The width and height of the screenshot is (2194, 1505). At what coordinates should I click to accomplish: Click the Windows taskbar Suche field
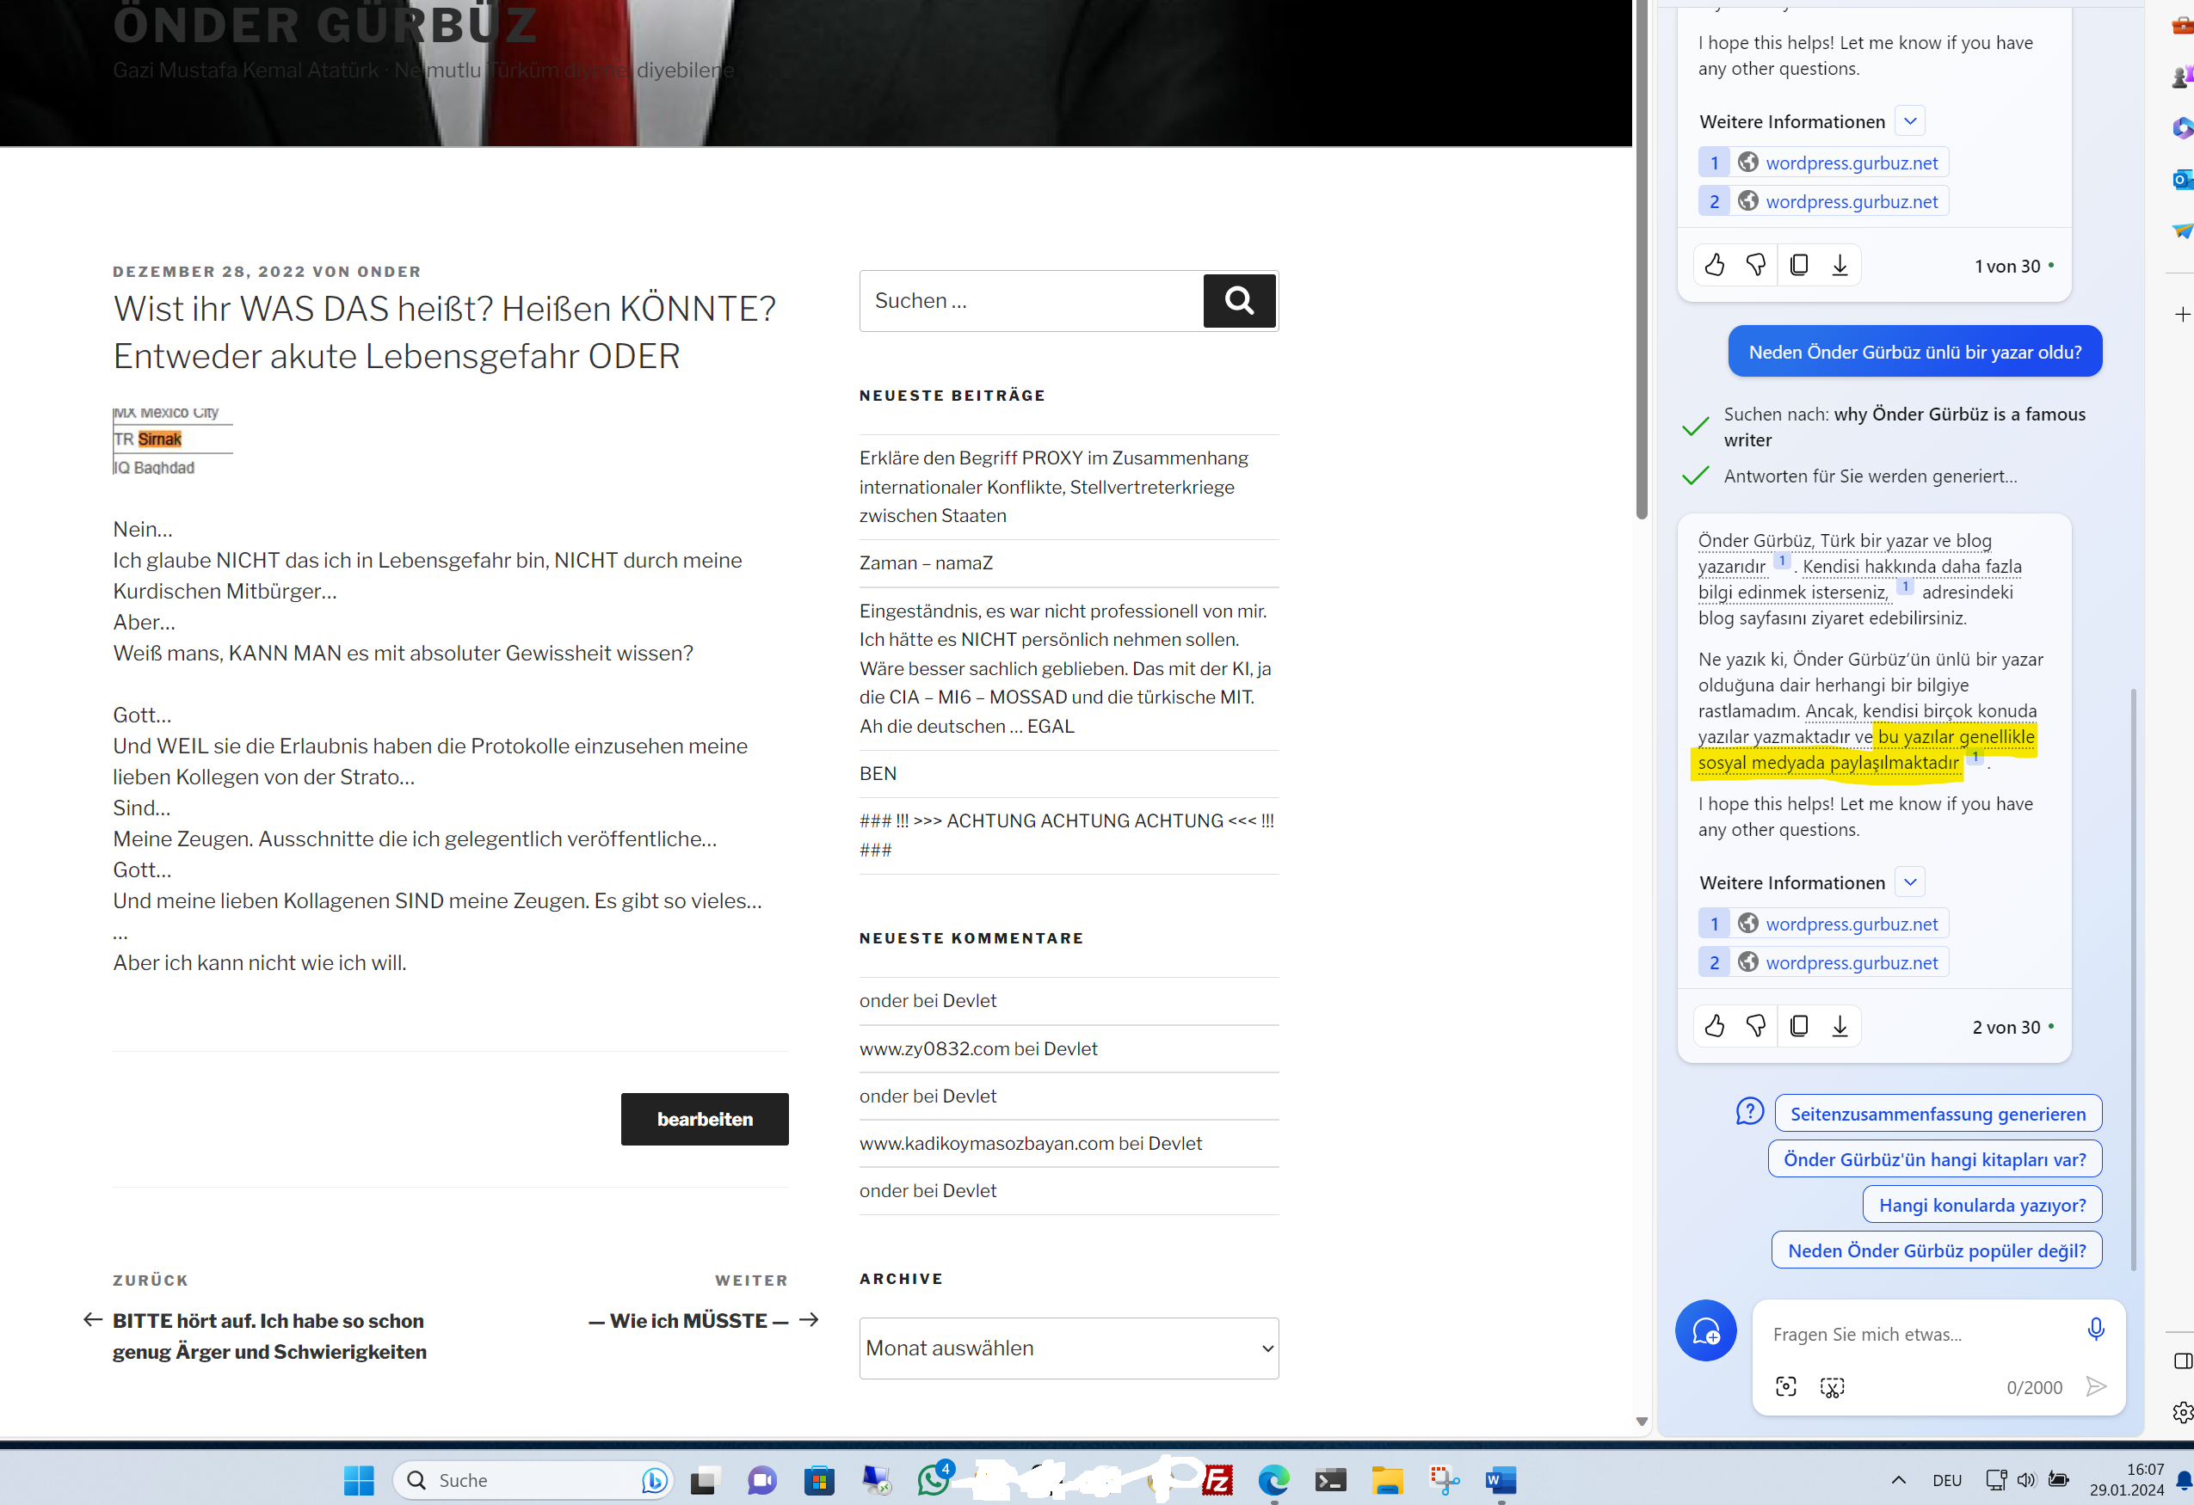(x=533, y=1479)
